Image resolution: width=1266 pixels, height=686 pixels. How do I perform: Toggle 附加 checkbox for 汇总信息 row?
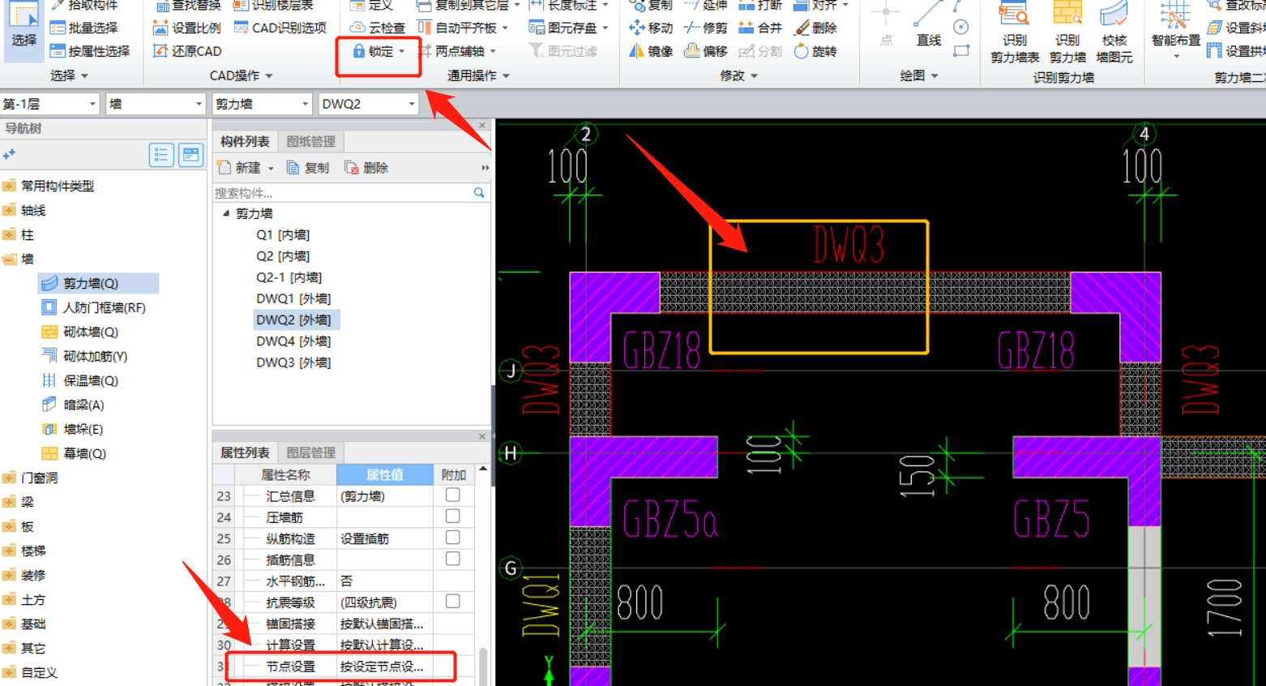[x=453, y=495]
